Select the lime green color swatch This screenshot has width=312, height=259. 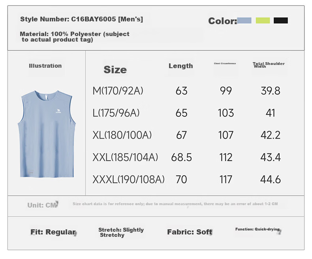click(263, 21)
